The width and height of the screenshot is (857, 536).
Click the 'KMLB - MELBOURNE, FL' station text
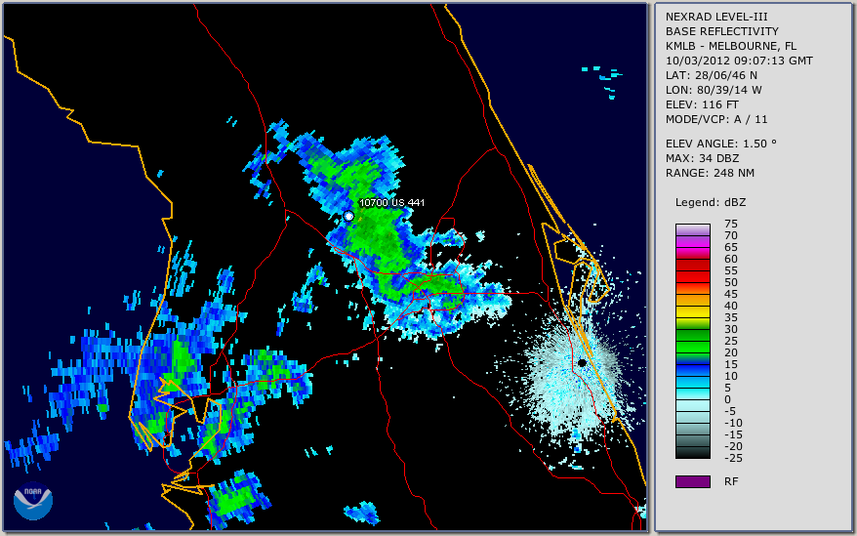731,46
